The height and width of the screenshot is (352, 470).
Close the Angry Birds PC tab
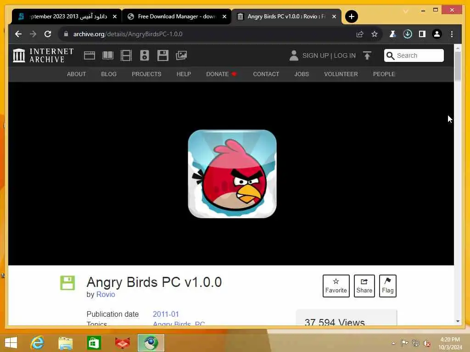click(334, 16)
